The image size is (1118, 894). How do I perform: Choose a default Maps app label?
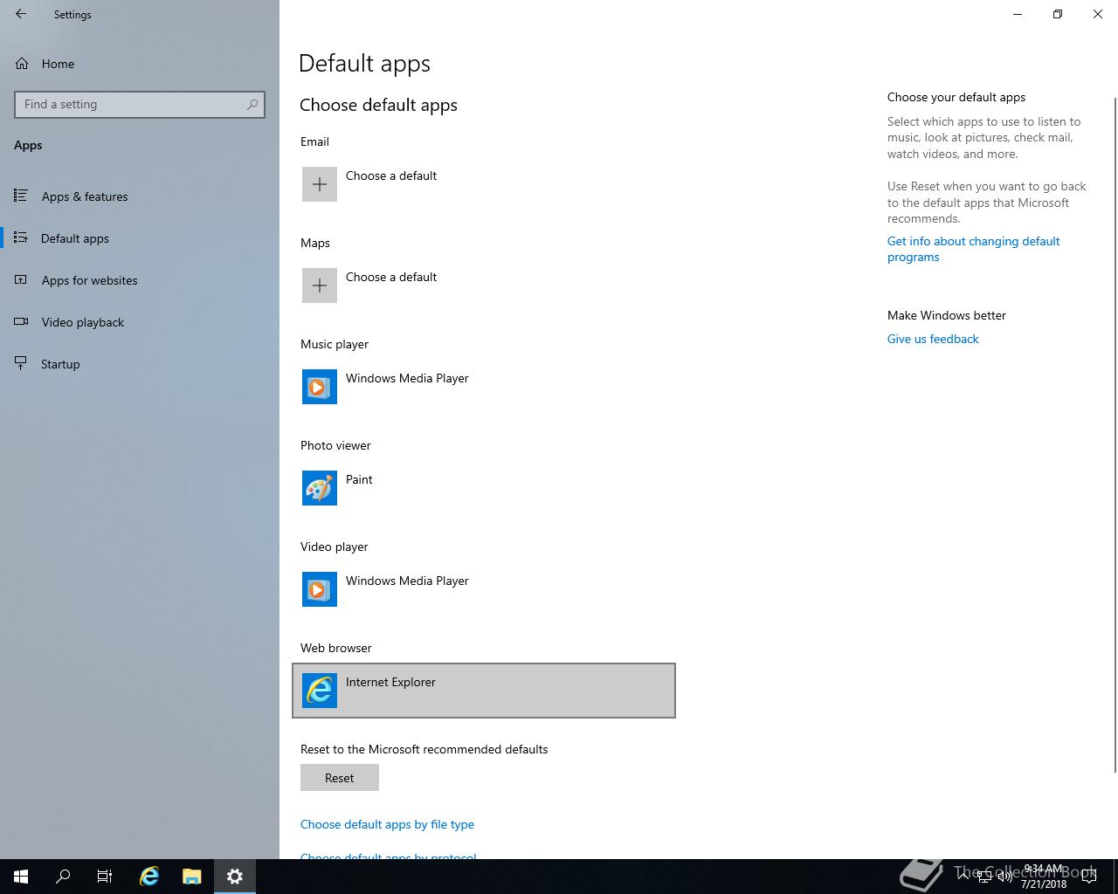tap(391, 277)
